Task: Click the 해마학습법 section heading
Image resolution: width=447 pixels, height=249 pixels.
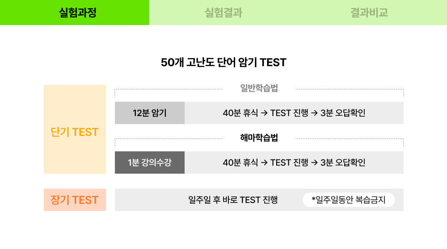Action: tap(259, 138)
